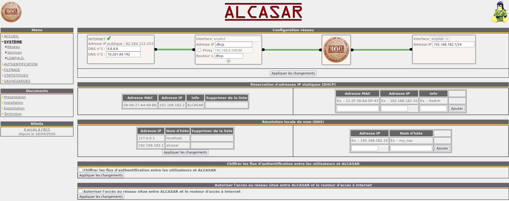Click MAC address 08-00-27-A4-68-B6 cell

point(140,105)
